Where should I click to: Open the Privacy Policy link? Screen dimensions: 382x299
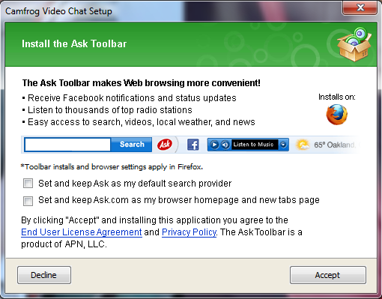point(189,232)
